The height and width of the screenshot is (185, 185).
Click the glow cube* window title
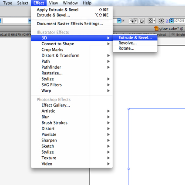(x=169, y=29)
